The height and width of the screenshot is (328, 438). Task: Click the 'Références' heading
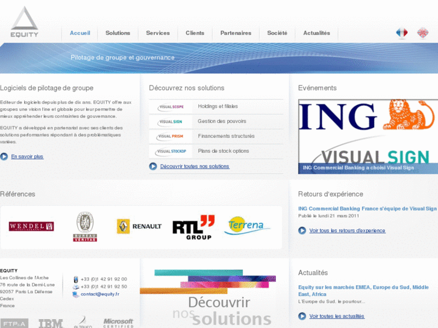pos(17,194)
